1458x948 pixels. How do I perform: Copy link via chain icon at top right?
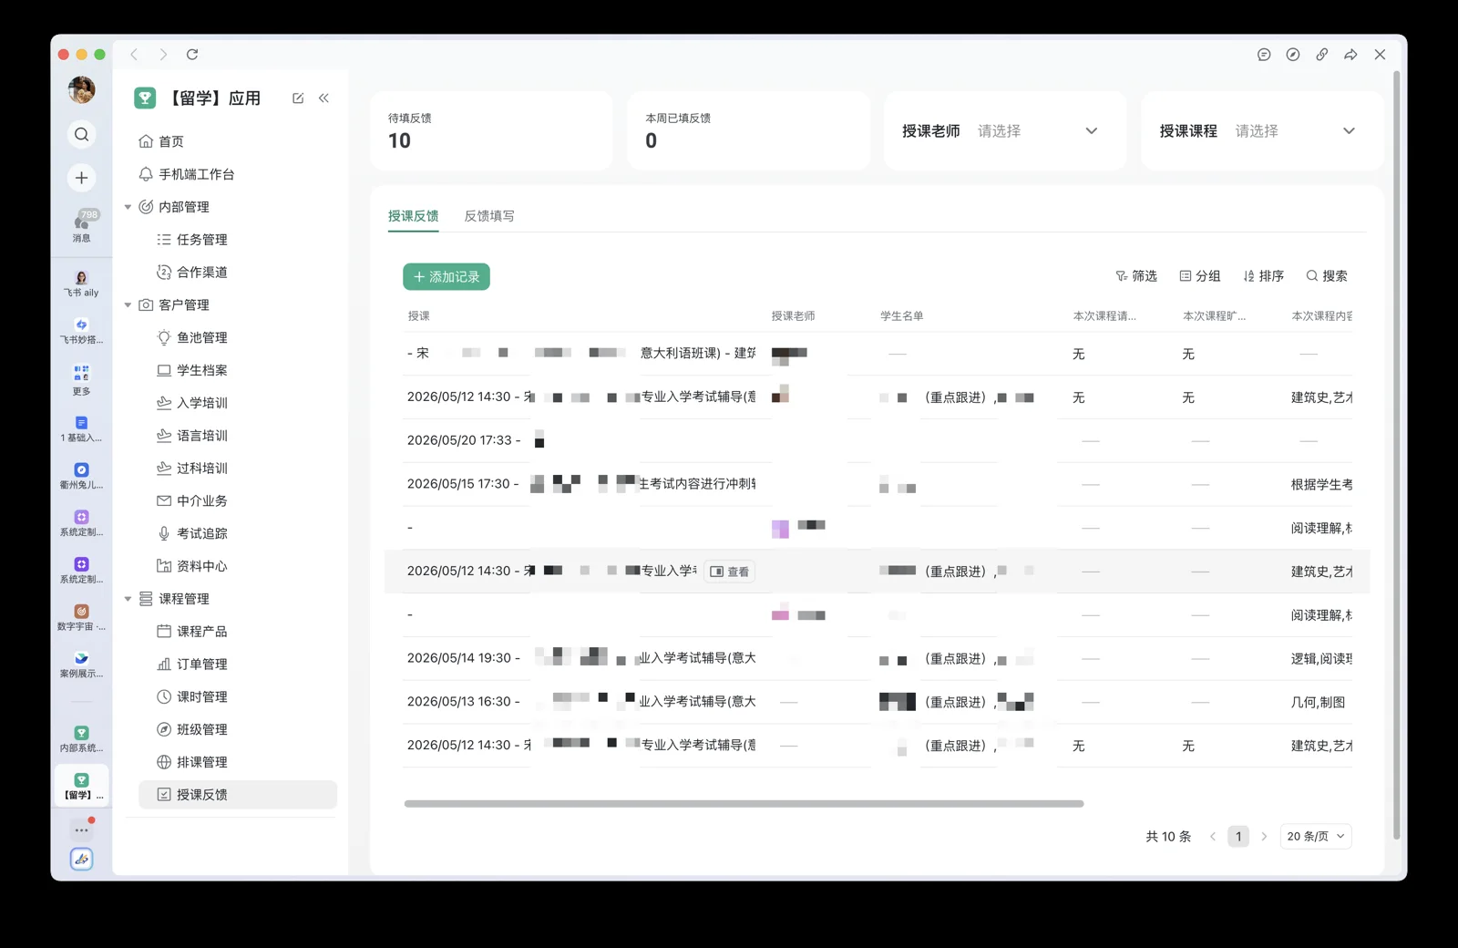(x=1322, y=55)
